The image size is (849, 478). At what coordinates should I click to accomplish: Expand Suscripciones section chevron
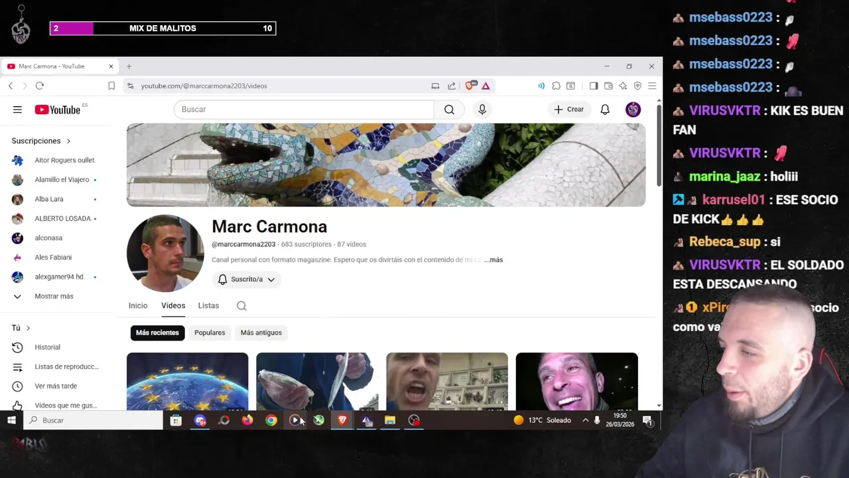pyautogui.click(x=68, y=141)
